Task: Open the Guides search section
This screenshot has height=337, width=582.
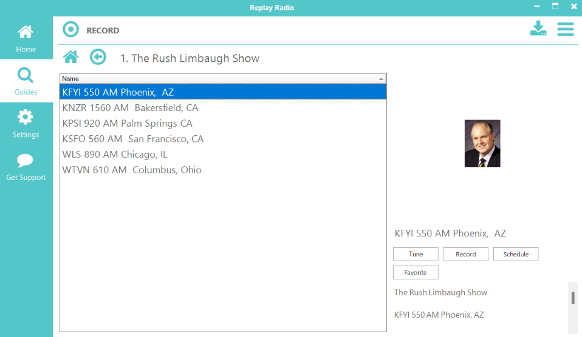Action: pyautogui.click(x=26, y=81)
